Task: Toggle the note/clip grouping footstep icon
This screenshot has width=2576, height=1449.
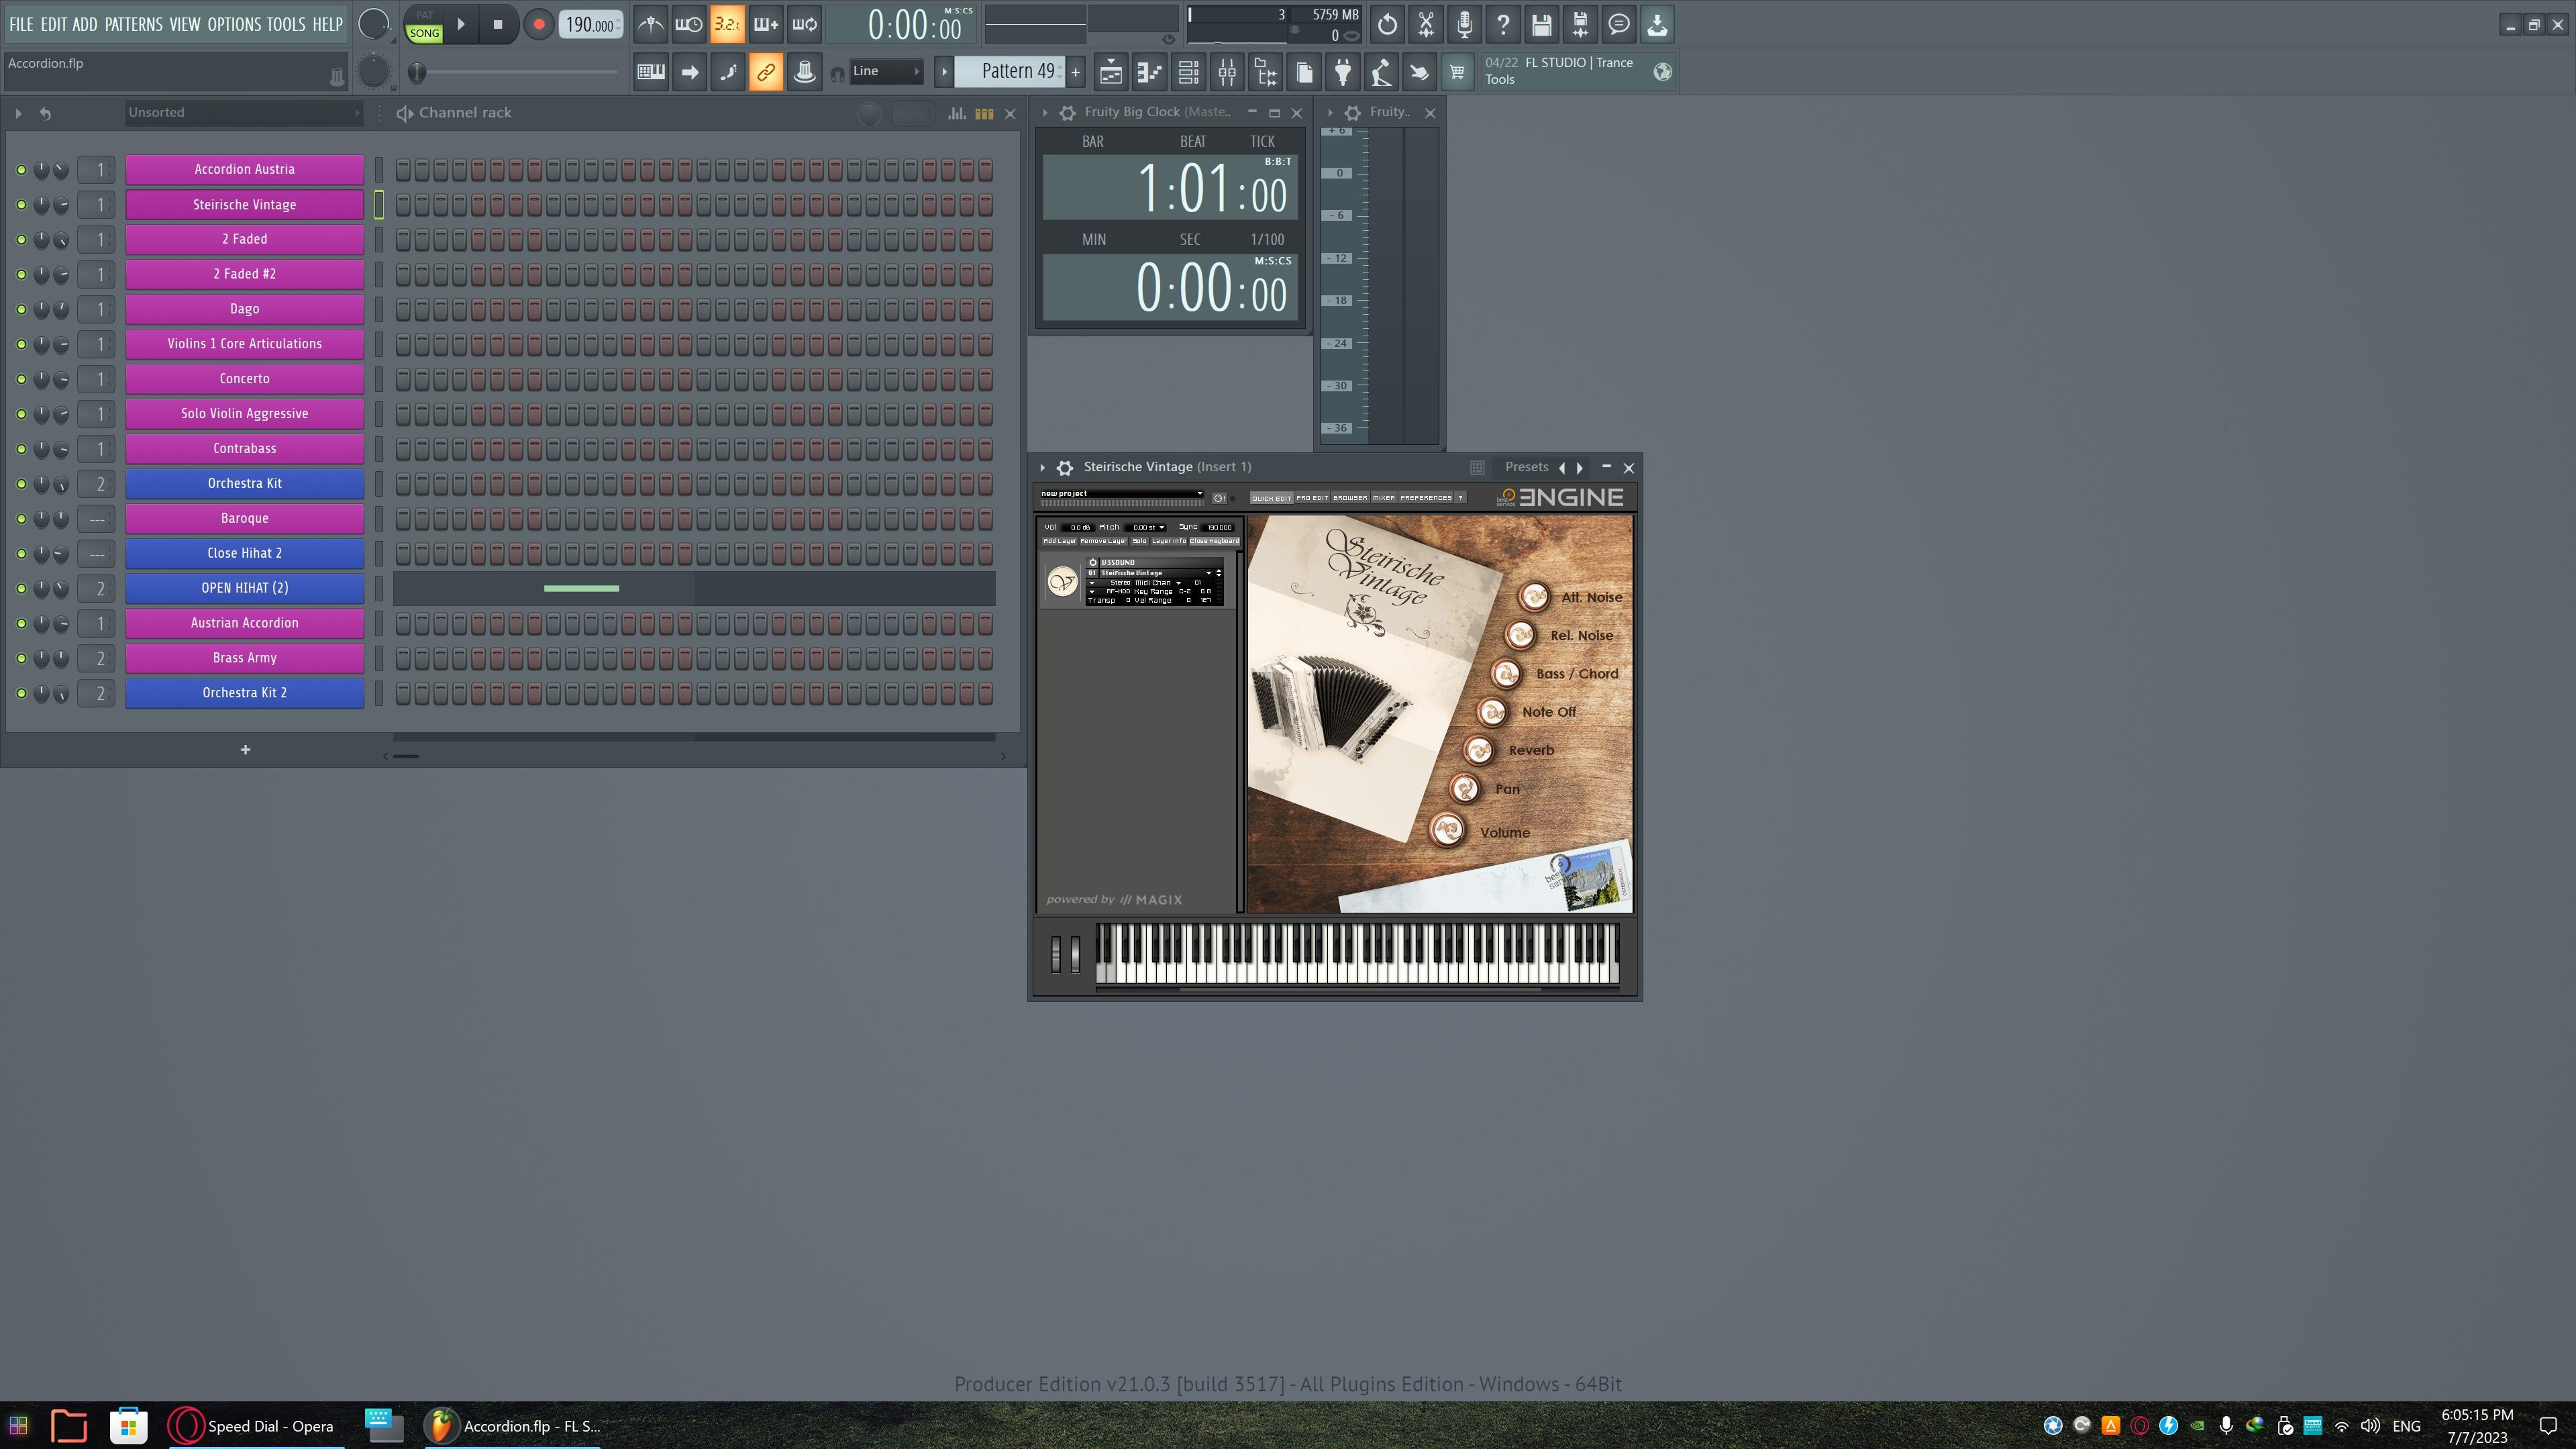Action: pyautogui.click(x=728, y=71)
